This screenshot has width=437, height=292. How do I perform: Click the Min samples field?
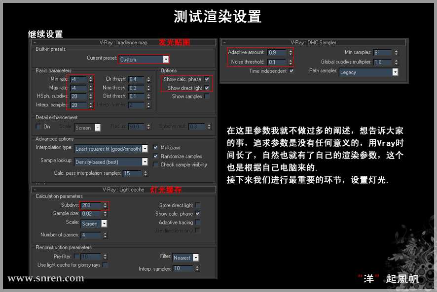383,52
